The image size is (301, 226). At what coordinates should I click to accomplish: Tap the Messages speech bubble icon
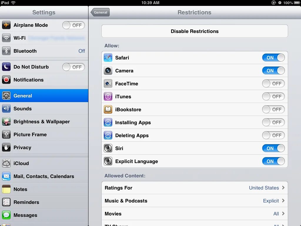tap(6, 215)
